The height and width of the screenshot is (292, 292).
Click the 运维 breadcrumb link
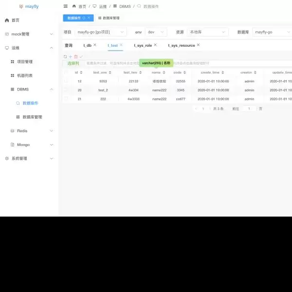click(x=103, y=6)
